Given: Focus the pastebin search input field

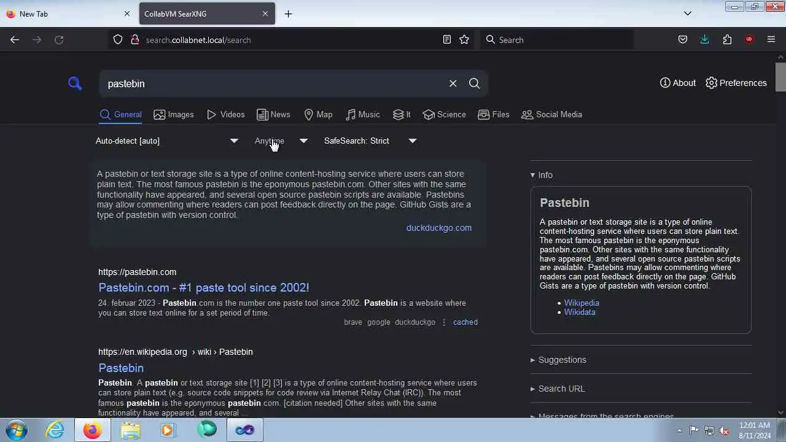Looking at the screenshot, I should coord(273,83).
